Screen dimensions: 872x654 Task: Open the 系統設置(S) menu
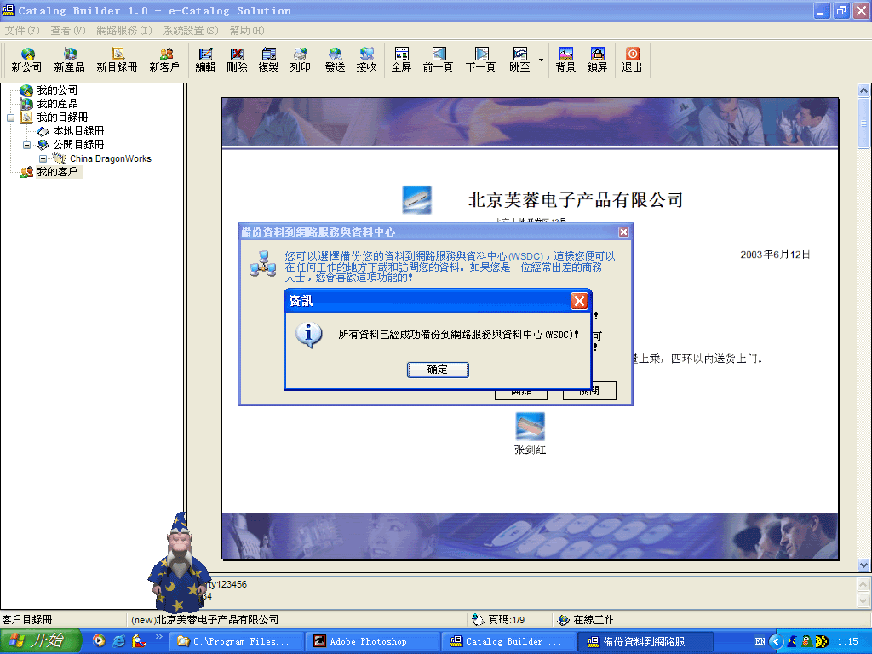[191, 31]
